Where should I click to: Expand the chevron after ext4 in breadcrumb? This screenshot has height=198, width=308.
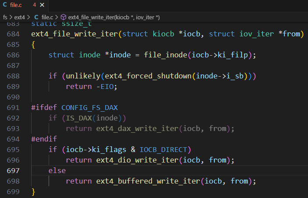[x=28, y=17]
